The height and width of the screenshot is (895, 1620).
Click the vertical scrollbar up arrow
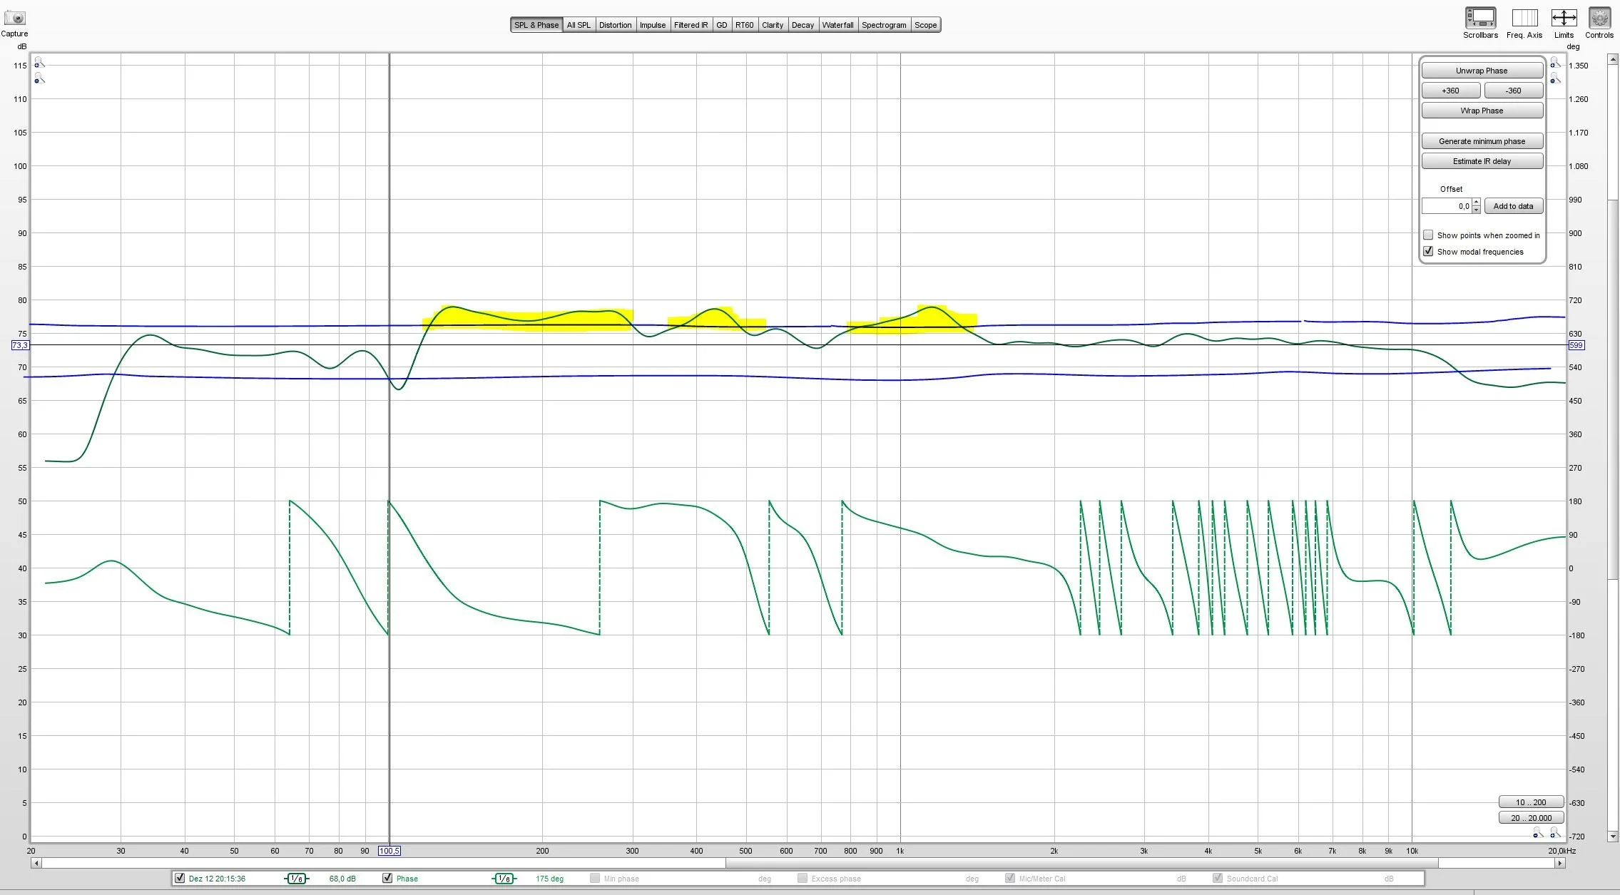coord(1613,59)
